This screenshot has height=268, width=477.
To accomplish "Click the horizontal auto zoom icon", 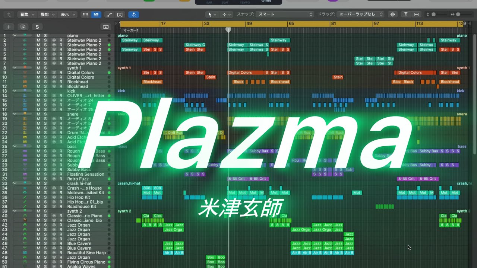I will (x=416, y=15).
